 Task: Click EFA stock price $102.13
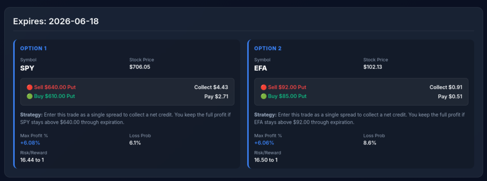point(374,67)
